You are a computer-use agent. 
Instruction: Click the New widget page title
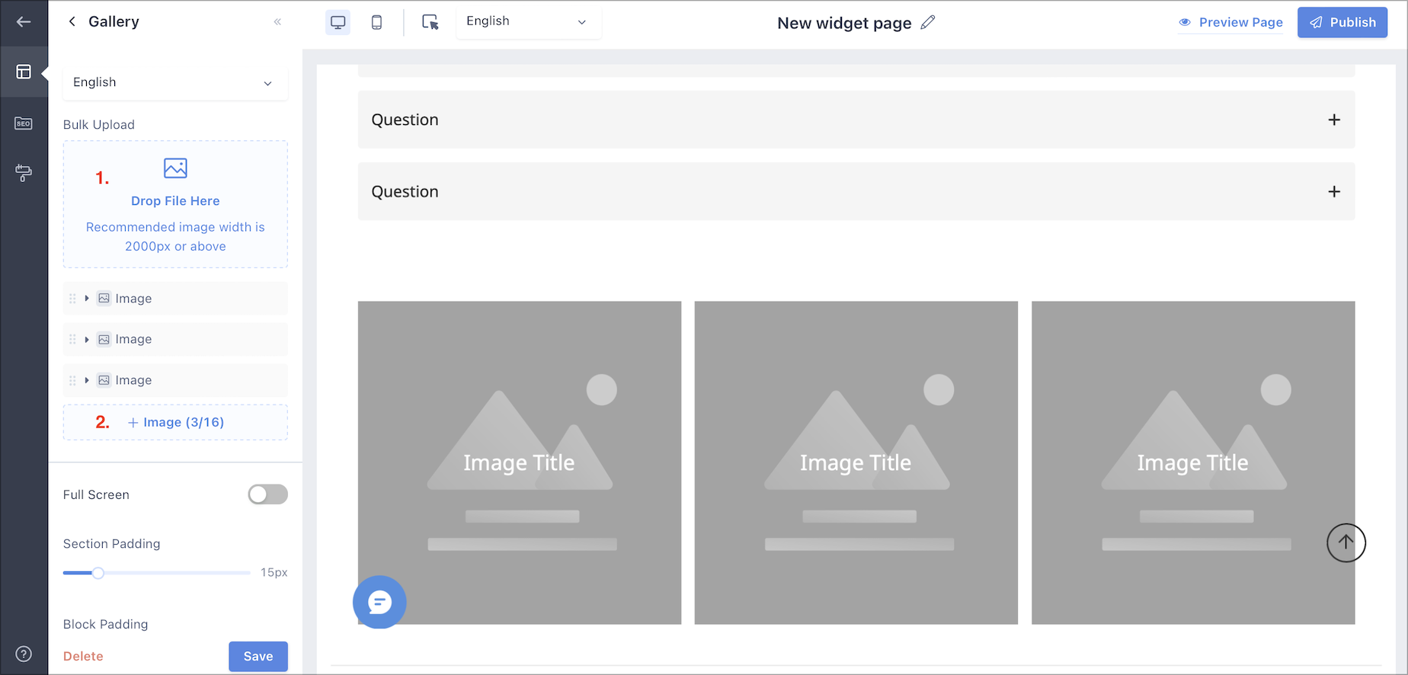coord(844,23)
